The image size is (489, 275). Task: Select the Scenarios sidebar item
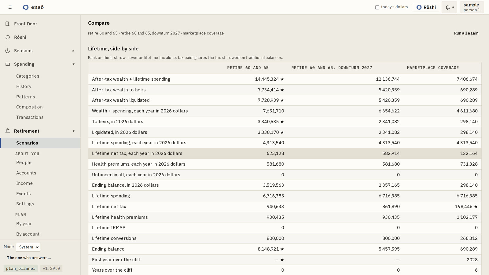(40, 143)
